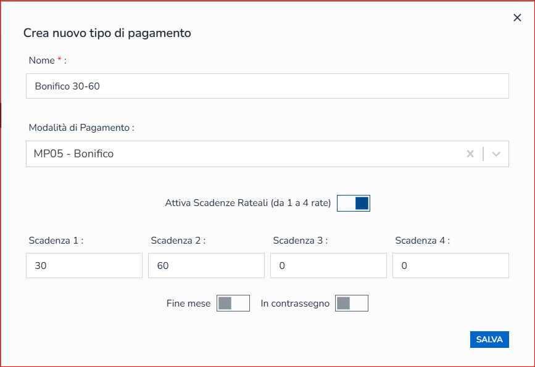Viewport: 535px width, 367px height.
Task: Click into the Scadenza 3 input box
Action: pos(328,266)
